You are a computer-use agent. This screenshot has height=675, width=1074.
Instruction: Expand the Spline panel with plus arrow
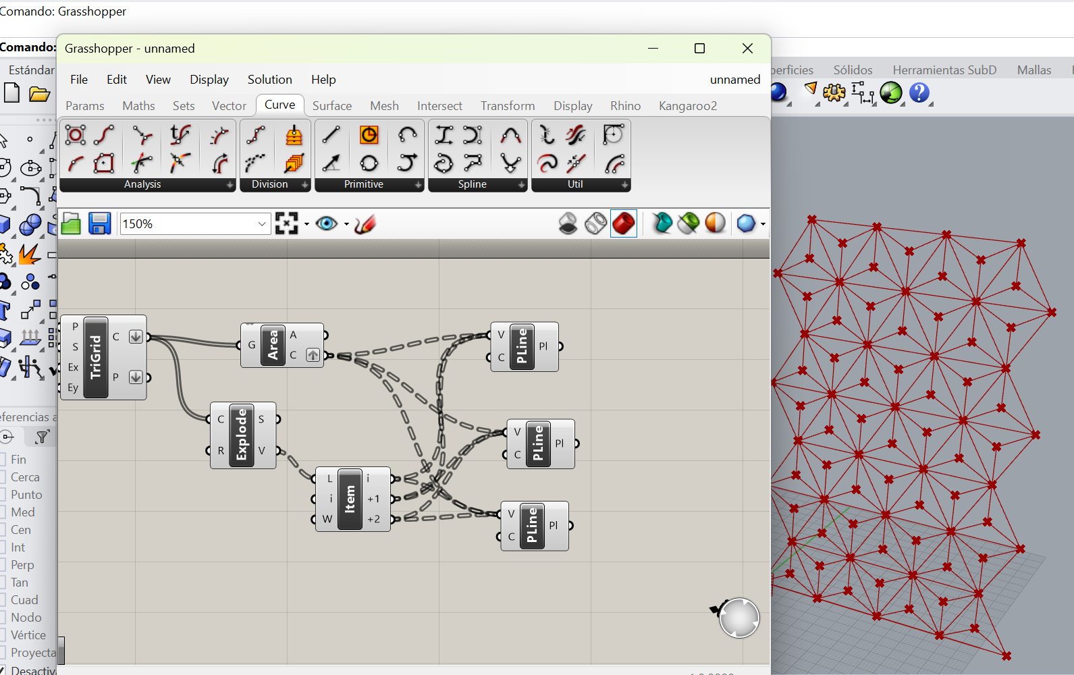pos(521,185)
